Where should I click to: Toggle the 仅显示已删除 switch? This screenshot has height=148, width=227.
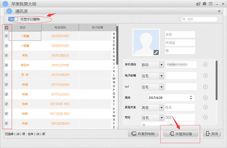(13, 19)
